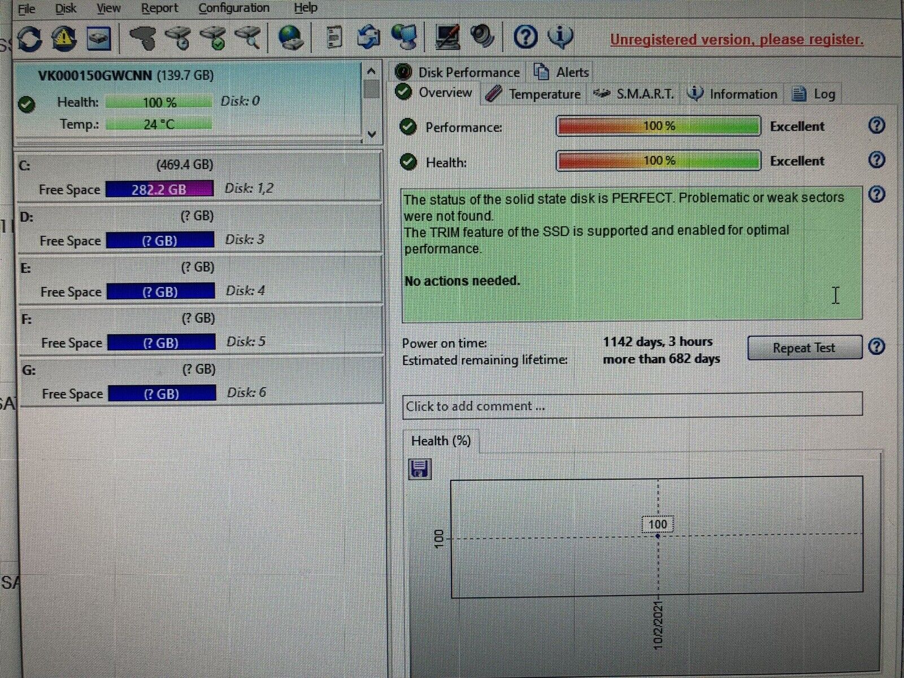
Task: Open help for the Performance rating
Action: tap(876, 125)
